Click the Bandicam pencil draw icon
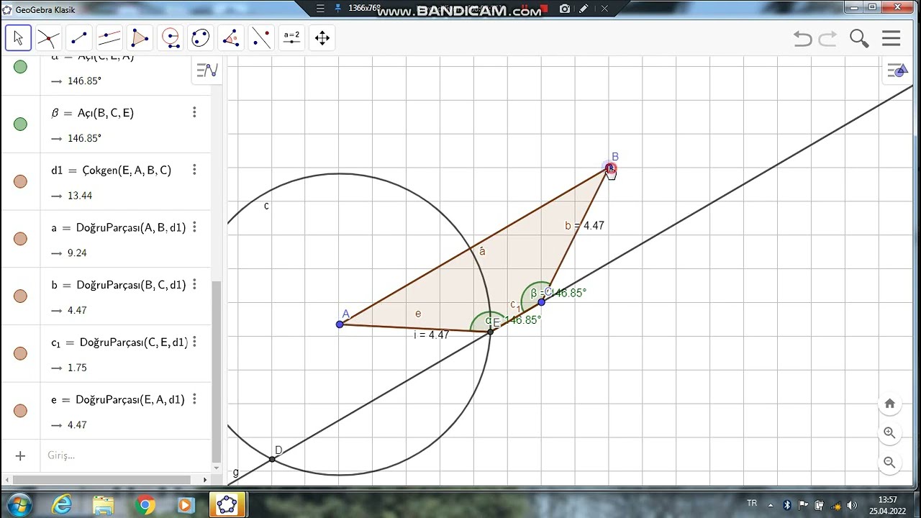 pyautogui.click(x=584, y=9)
